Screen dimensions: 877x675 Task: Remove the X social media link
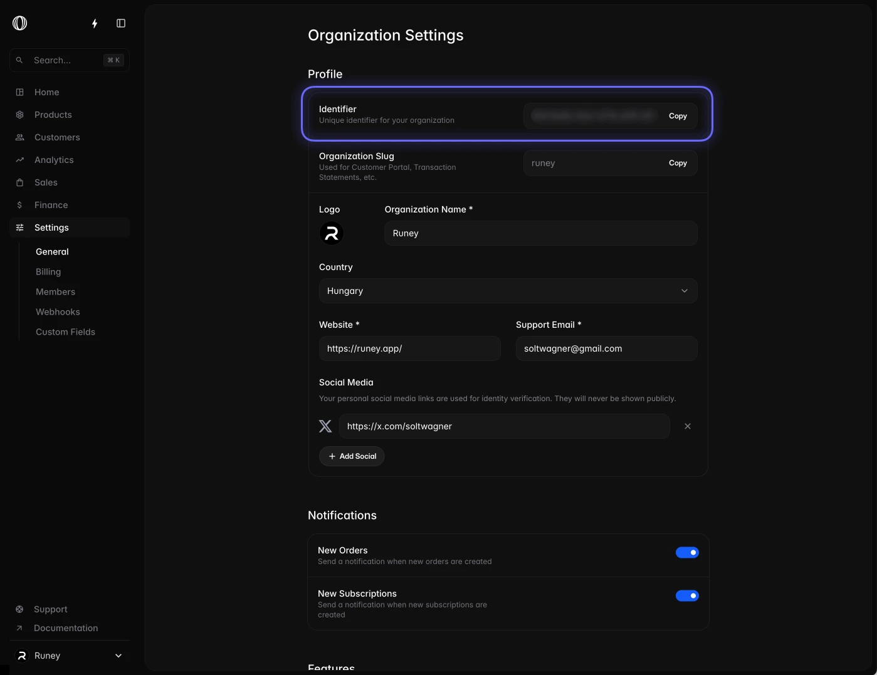[x=688, y=426]
